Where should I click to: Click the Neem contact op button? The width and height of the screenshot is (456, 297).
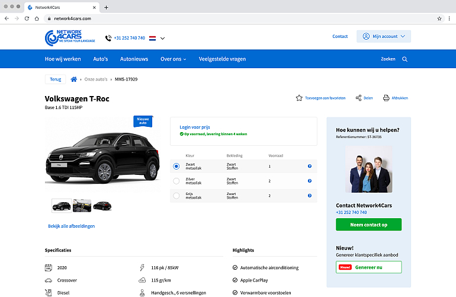(368, 225)
